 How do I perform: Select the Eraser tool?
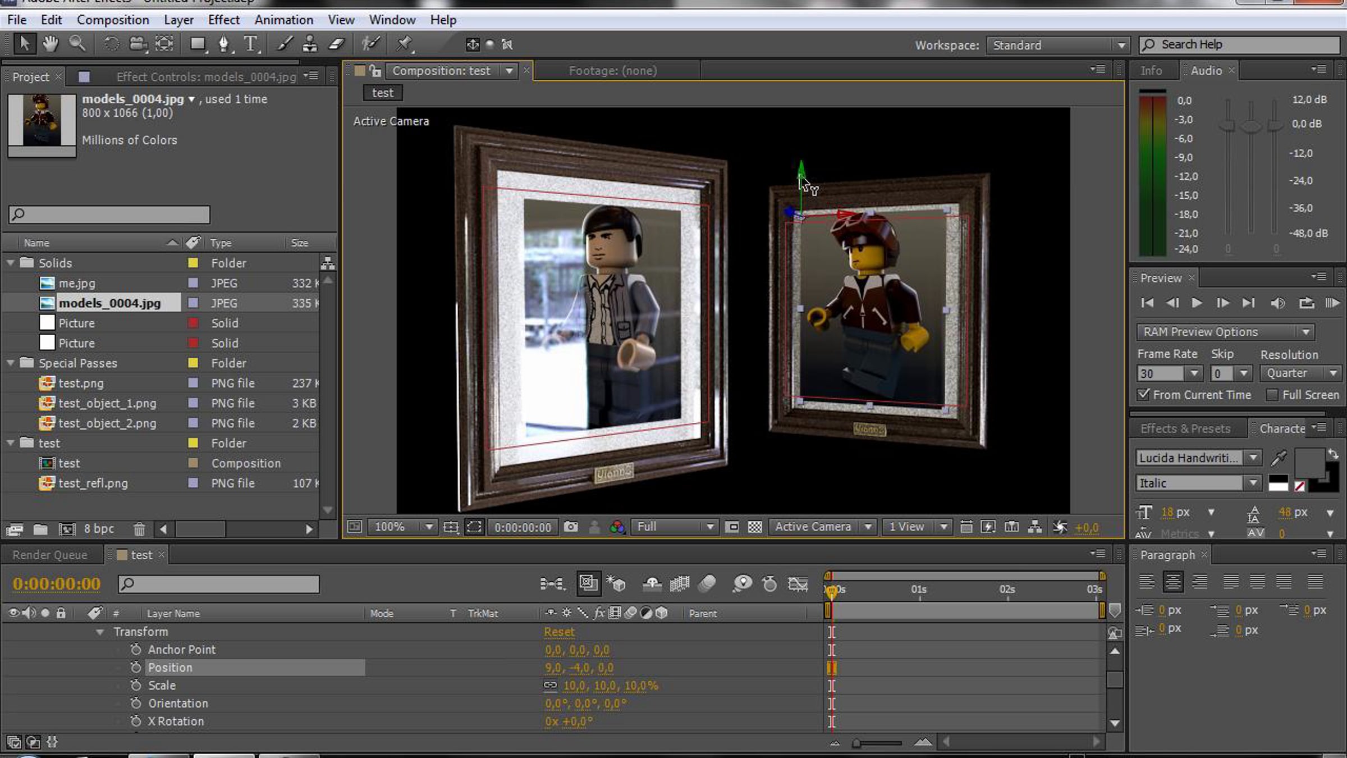tap(337, 44)
